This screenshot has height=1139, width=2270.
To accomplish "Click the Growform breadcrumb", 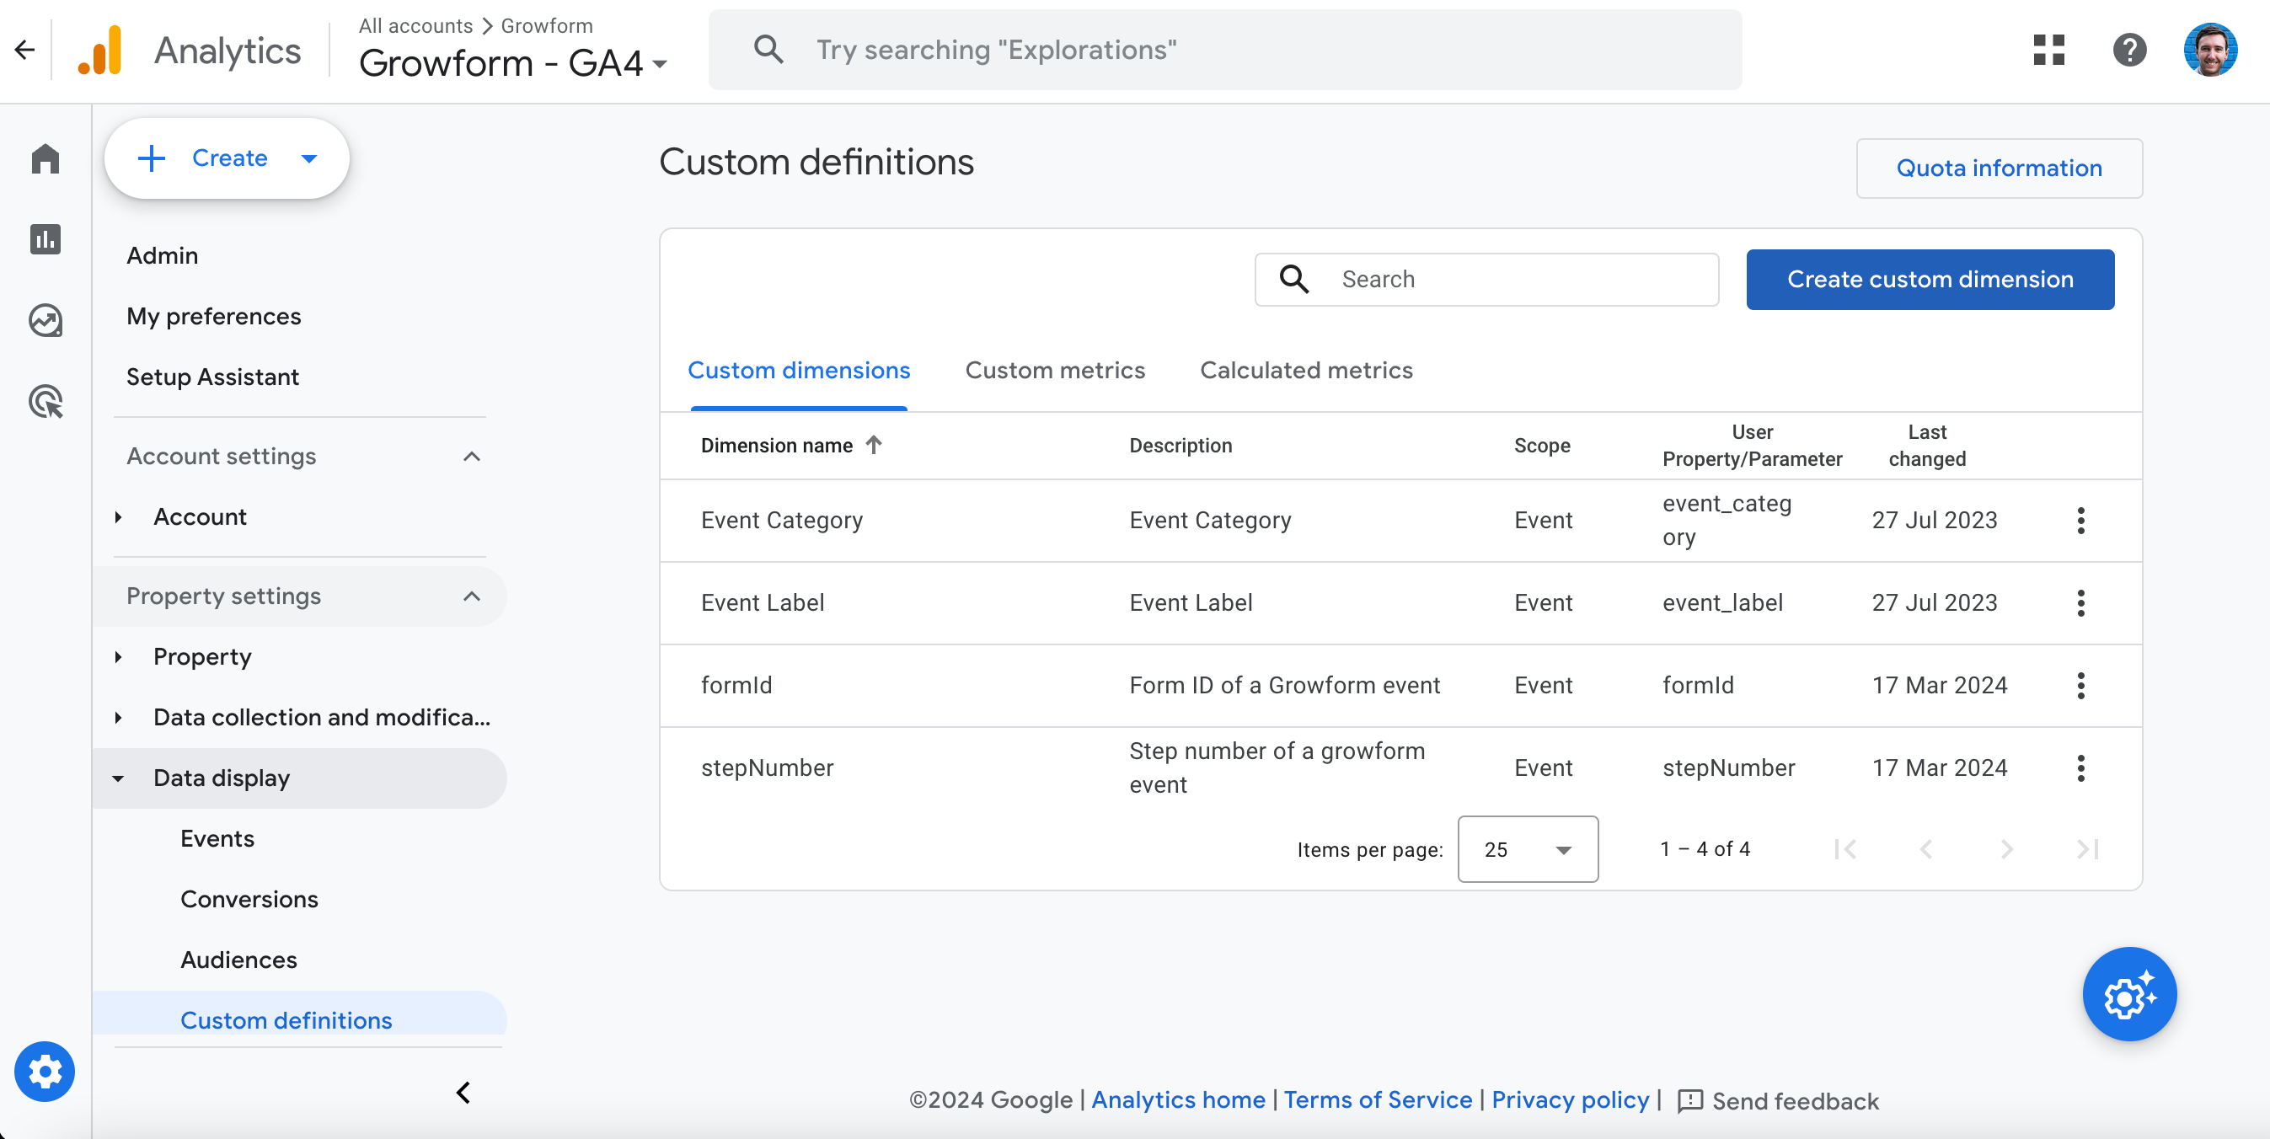I will point(546,25).
